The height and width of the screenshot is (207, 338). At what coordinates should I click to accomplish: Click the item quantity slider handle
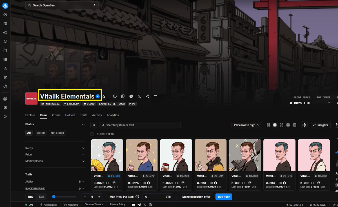[54, 197]
